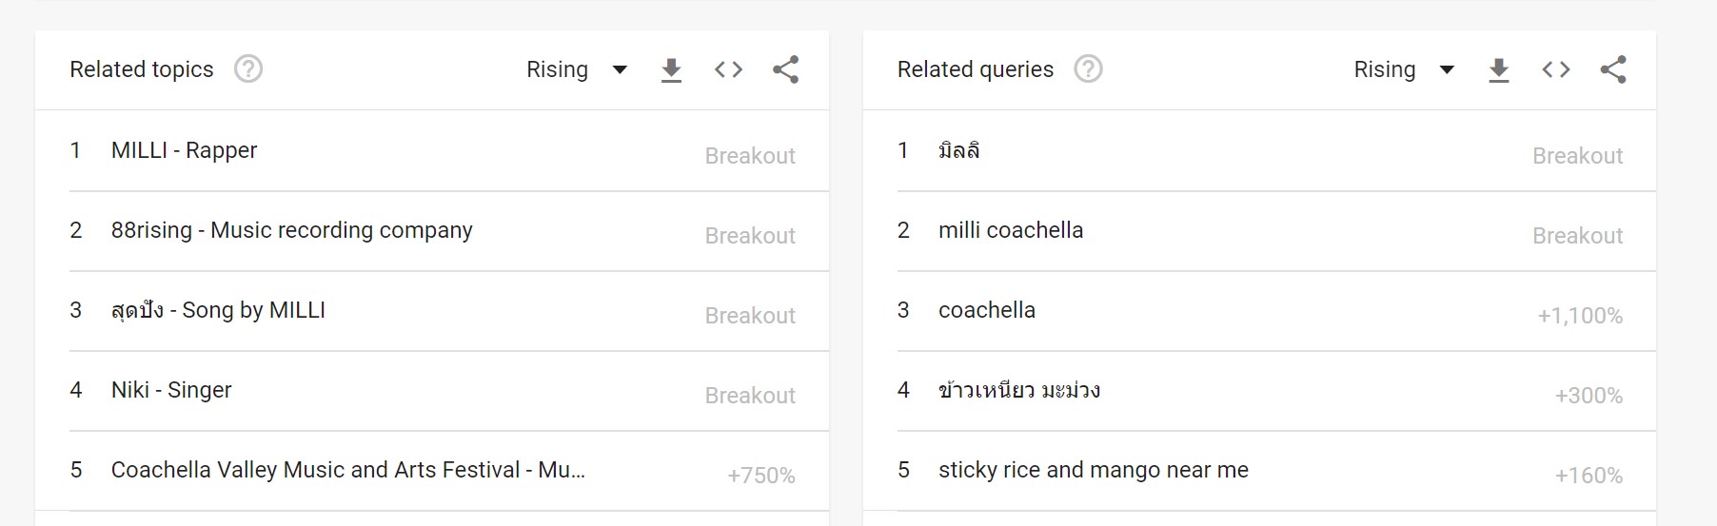Screen dimensions: 1717x526
Task: Open embed code for Related queries
Action: point(1556,69)
